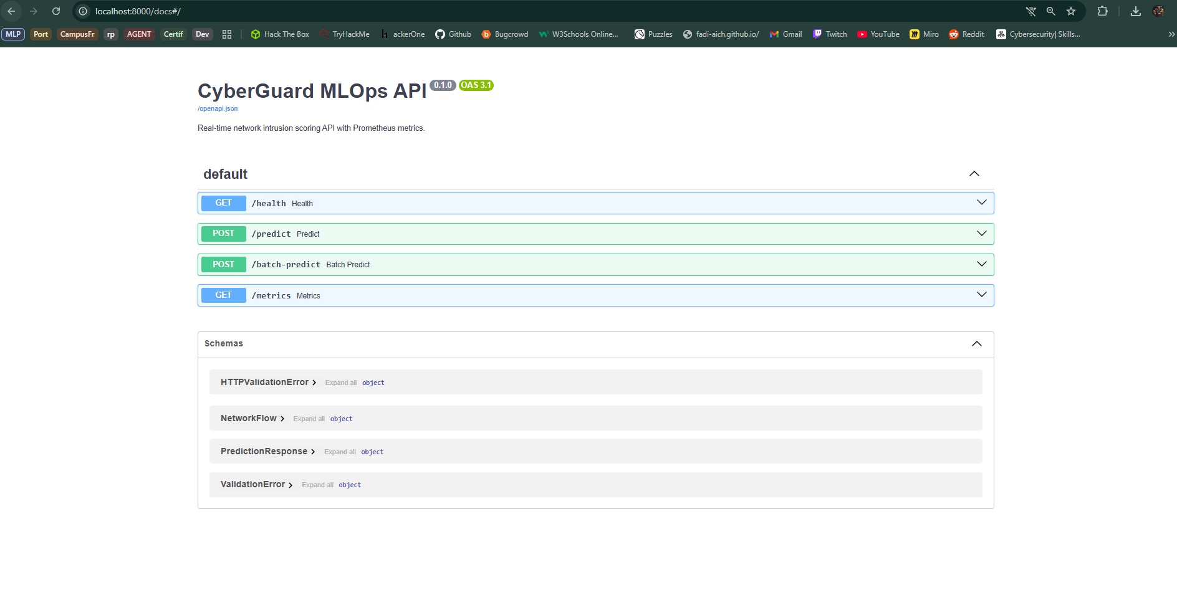Open the TryHackMe bookmark
The image size is (1177, 590).
(344, 34)
